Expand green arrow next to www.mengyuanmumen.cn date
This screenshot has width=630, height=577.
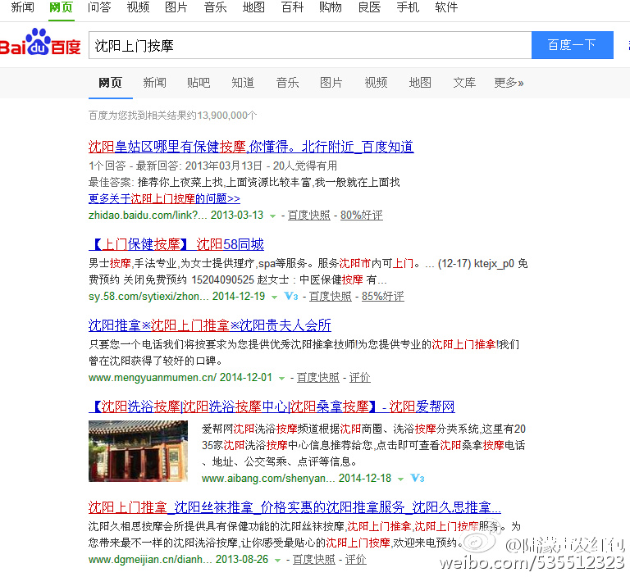point(282,378)
